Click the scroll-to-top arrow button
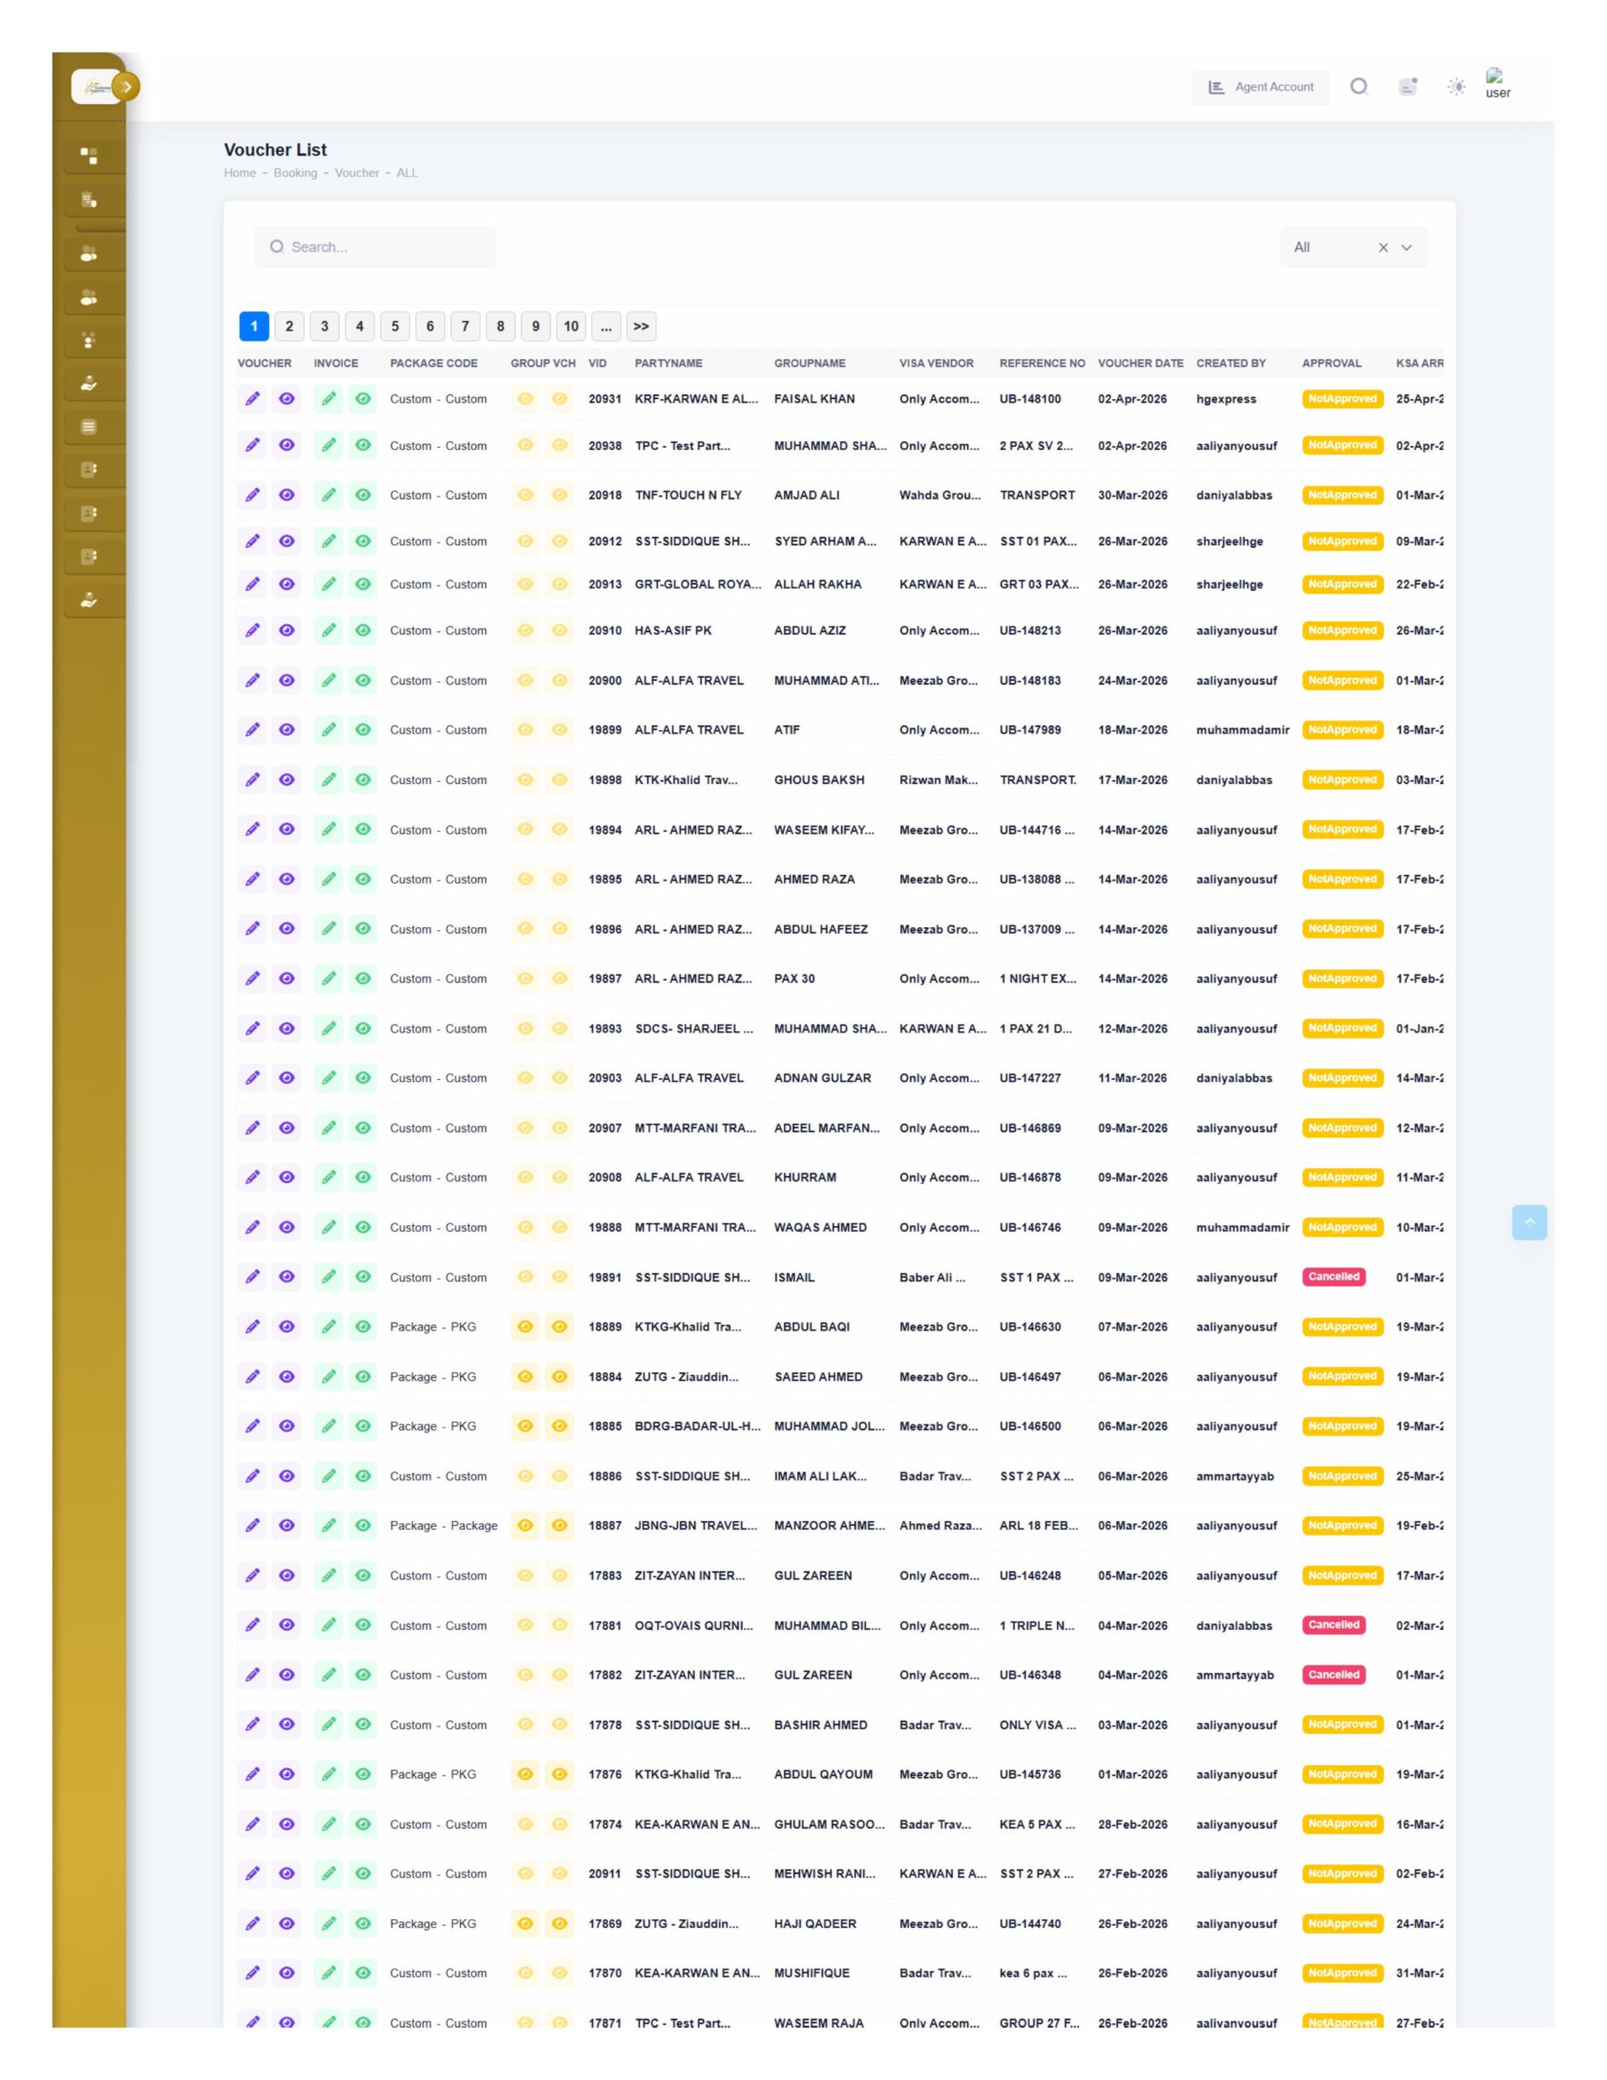The width and height of the screenshot is (1607, 2080). [x=1528, y=1222]
